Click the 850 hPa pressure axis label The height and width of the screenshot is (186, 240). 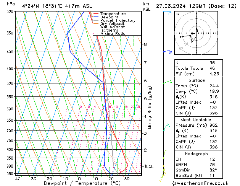pyautogui.click(x=11, y=158)
